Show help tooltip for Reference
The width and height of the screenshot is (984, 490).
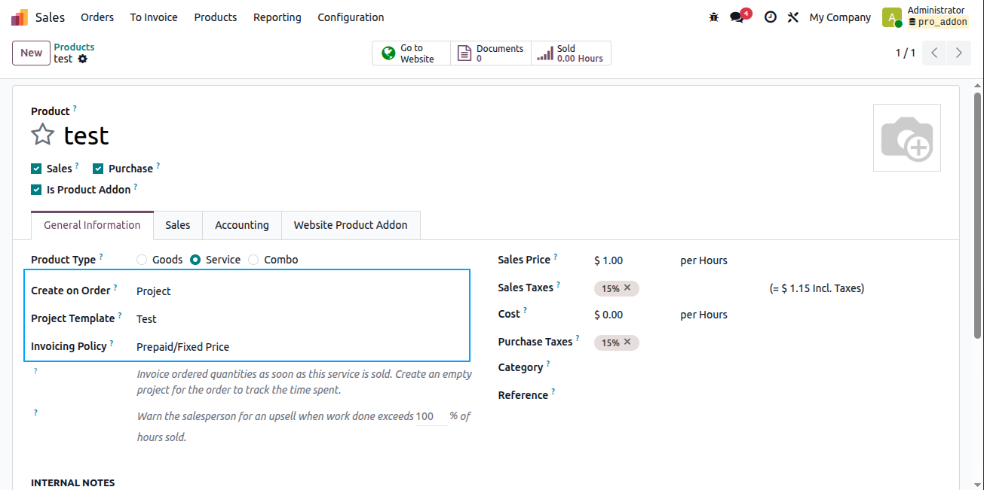coord(553,393)
